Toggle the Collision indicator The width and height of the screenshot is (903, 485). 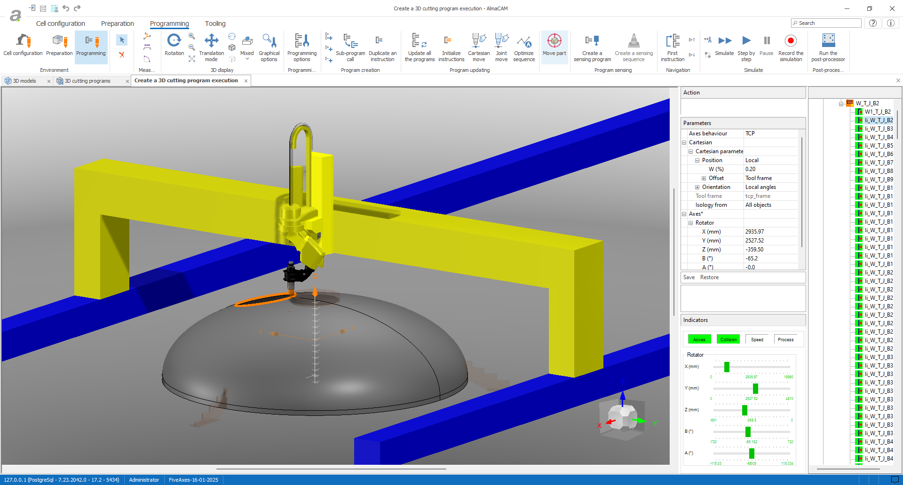click(x=728, y=339)
